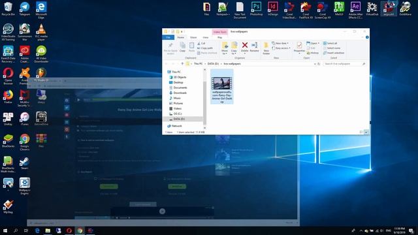Screen dimensions: 418x235
Task: Expand the Open button dropdown in ribbon
Action: [318, 43]
